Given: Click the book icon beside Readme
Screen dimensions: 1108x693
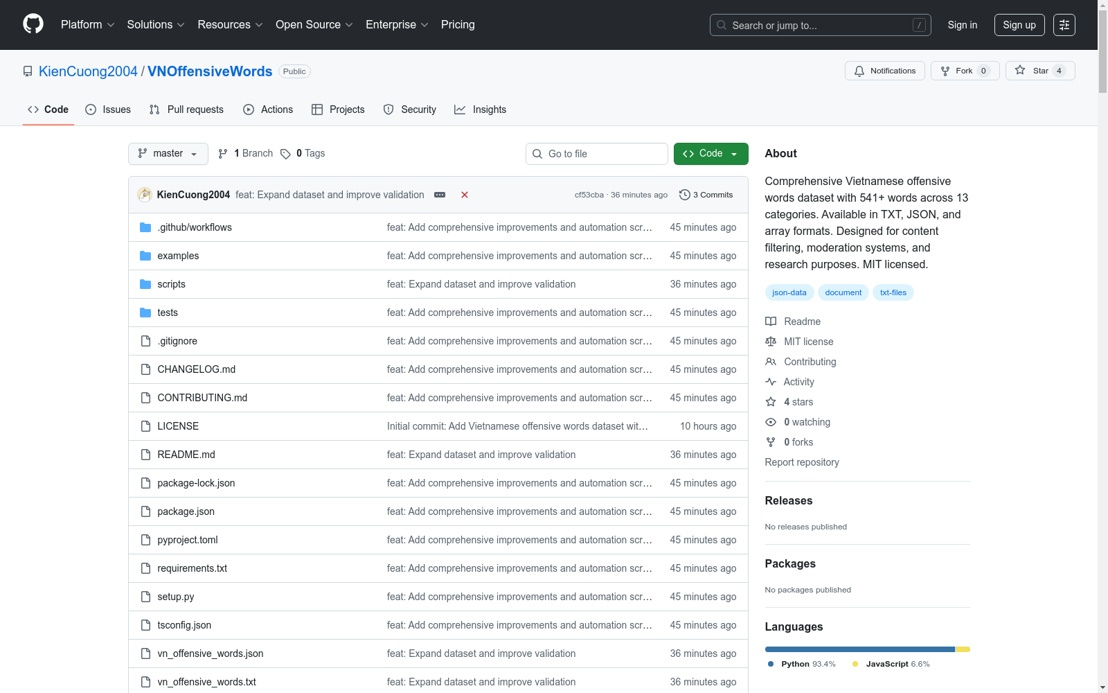Looking at the screenshot, I should tap(771, 322).
